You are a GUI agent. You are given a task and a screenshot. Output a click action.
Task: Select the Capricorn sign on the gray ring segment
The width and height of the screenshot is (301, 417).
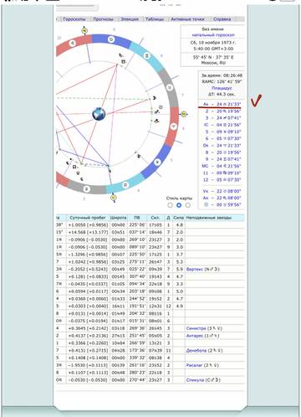pos(86,189)
